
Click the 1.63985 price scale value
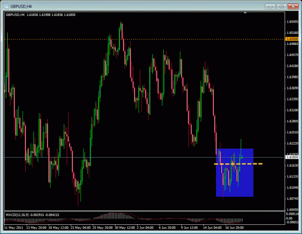[x=292, y=77]
